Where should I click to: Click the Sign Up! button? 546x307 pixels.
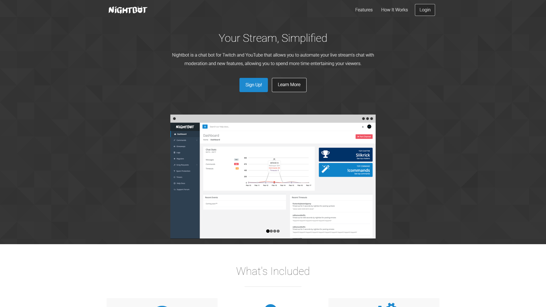[x=253, y=85]
